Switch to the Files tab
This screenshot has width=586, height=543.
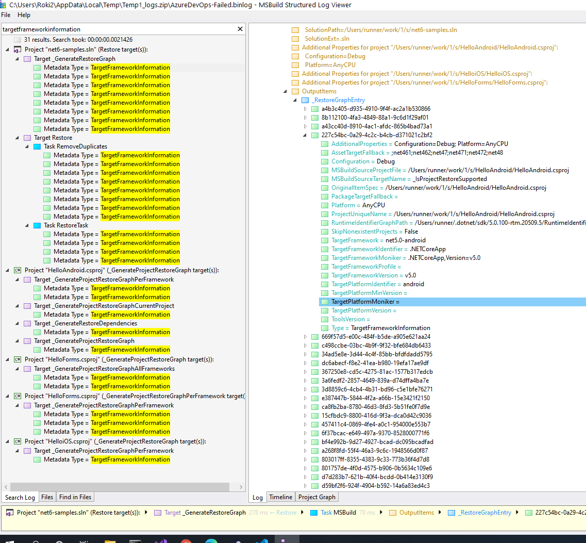point(47,497)
